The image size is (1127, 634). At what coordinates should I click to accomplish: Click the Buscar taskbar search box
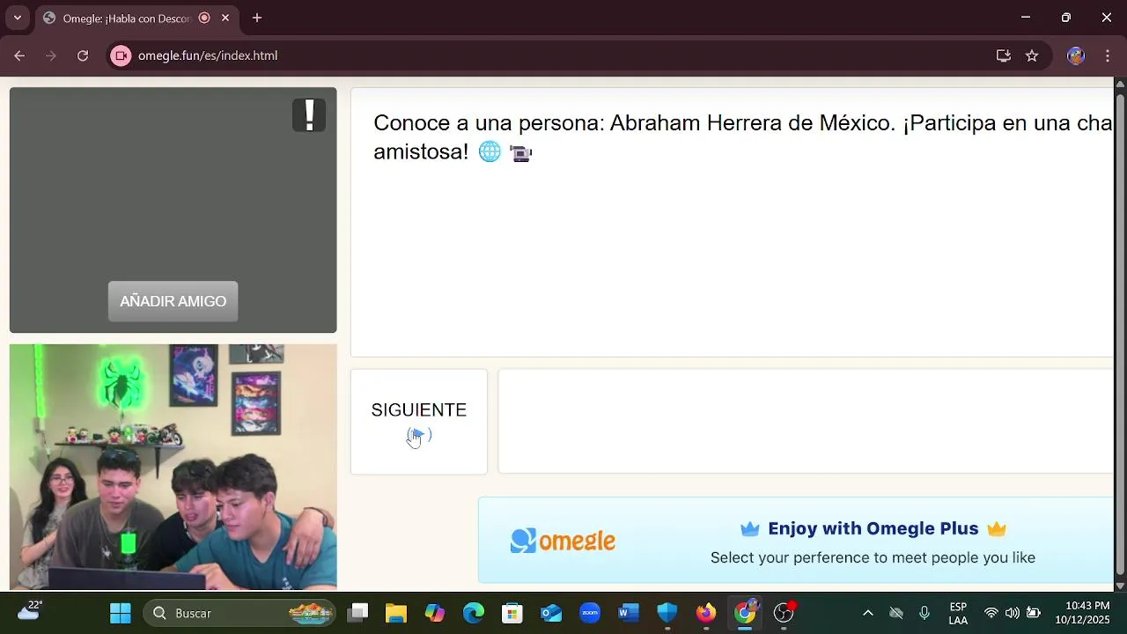pos(240,613)
